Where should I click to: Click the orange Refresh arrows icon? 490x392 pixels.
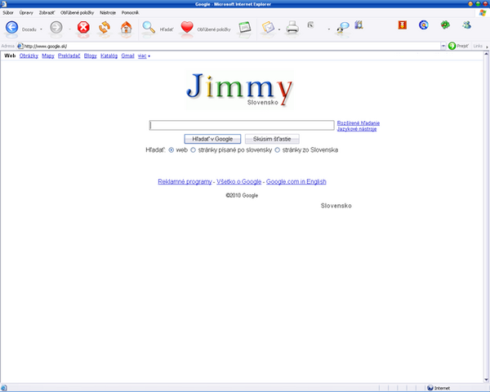(x=105, y=28)
